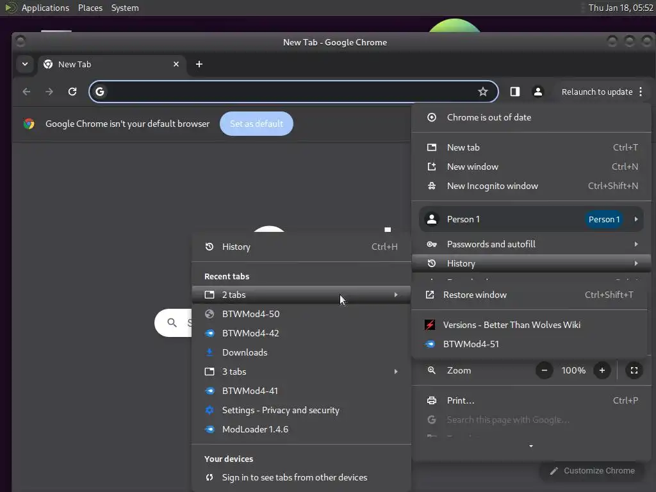
Task: Click the history clock icon in submenu
Action: (x=209, y=247)
